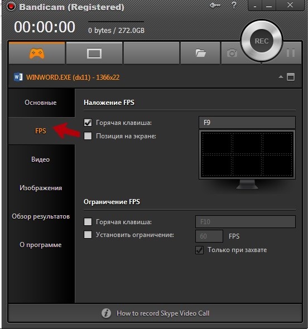Collapse panel with the small up arrow
308x329 pixels.
281,77
